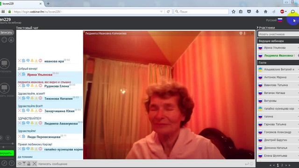Click the green Завершить button
Screen dimensions: 299x168
pos(7,153)
